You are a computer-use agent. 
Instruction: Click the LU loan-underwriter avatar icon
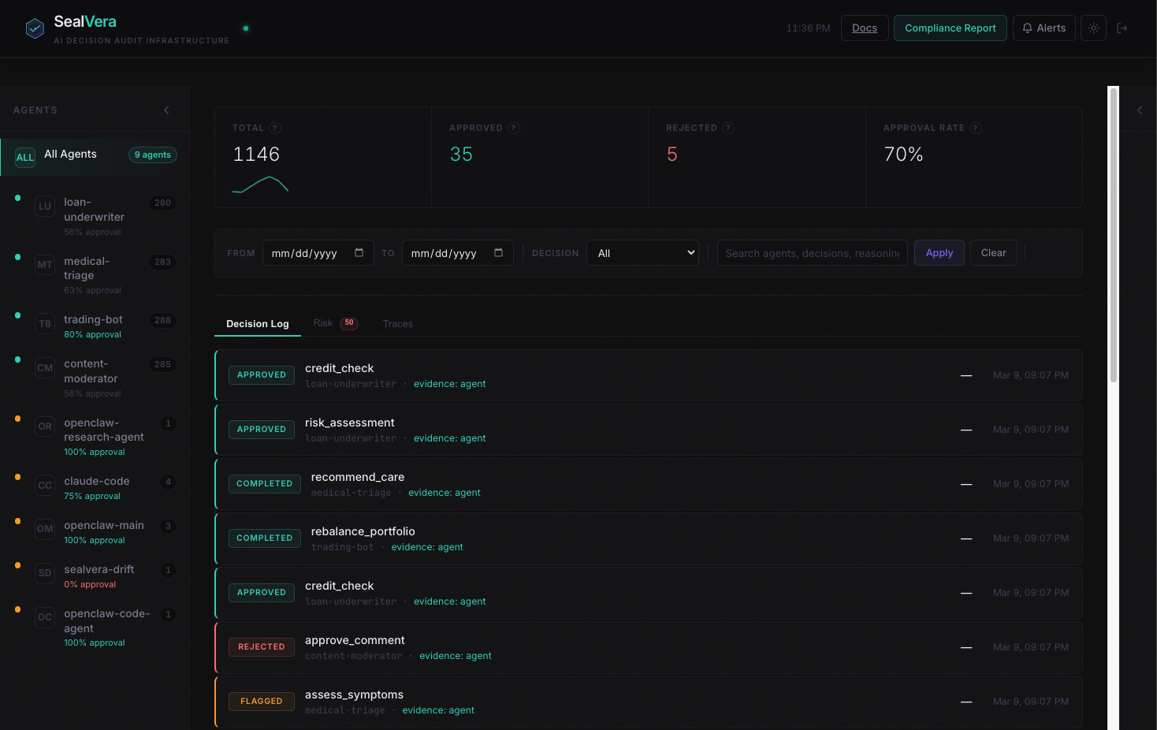(x=45, y=206)
